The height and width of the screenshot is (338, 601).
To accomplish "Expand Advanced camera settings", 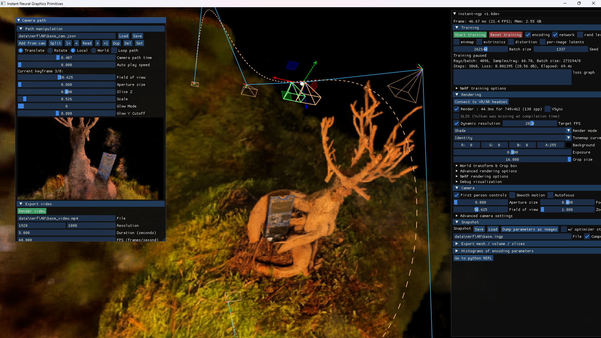I will click(457, 216).
